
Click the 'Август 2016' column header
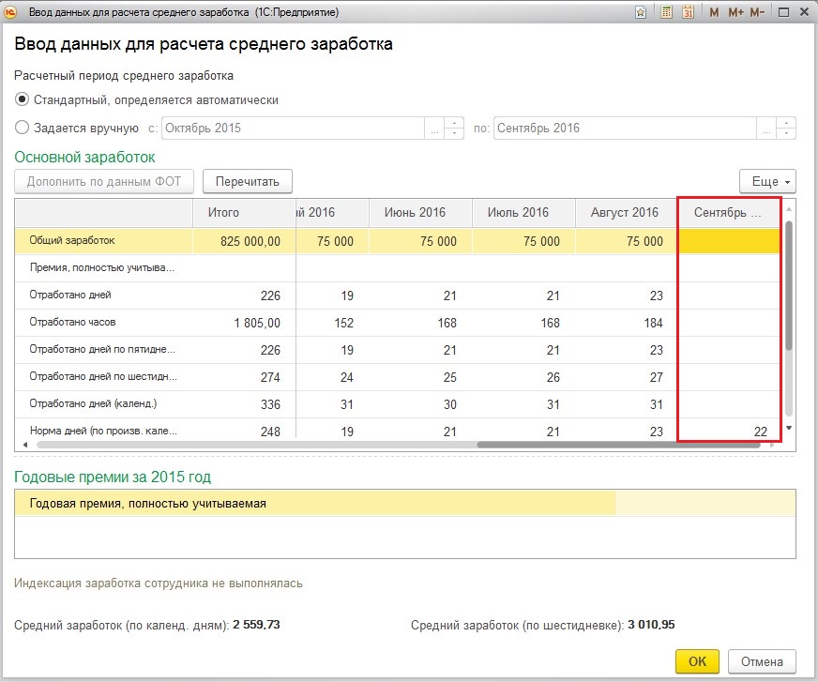point(626,212)
